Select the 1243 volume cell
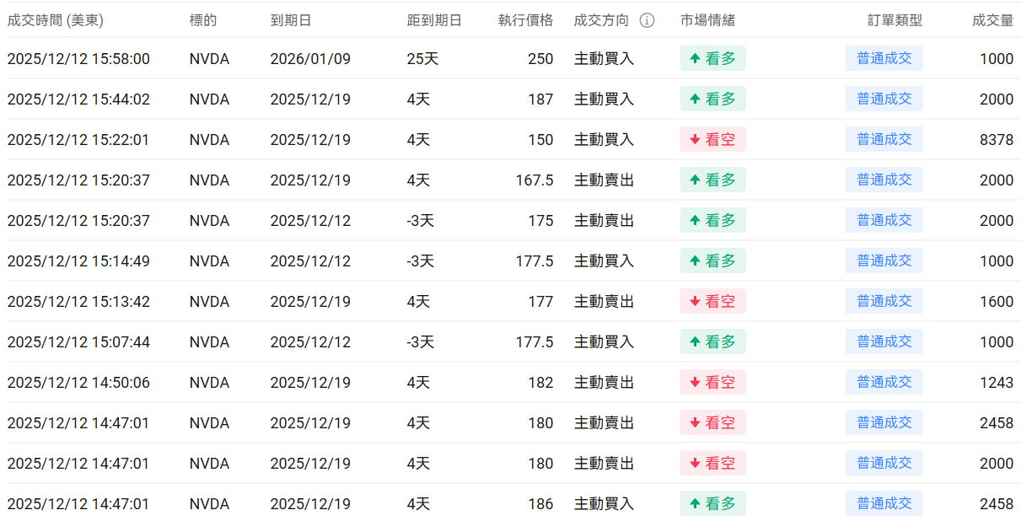Viewport: 1021px width, 521px height. coord(997,383)
